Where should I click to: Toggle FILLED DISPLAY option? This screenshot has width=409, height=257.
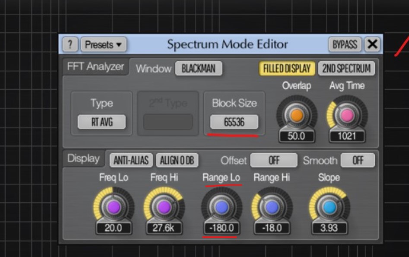287,69
